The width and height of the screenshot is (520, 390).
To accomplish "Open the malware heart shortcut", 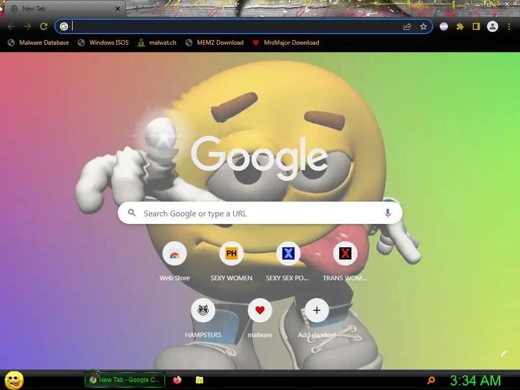I will (x=260, y=318).
